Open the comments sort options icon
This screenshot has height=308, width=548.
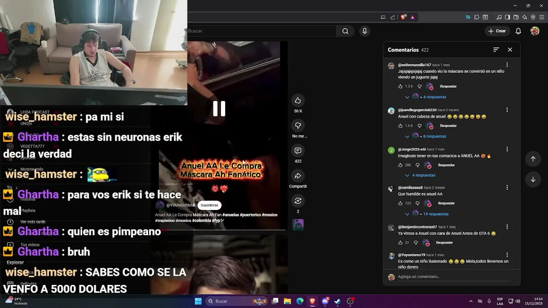496,50
